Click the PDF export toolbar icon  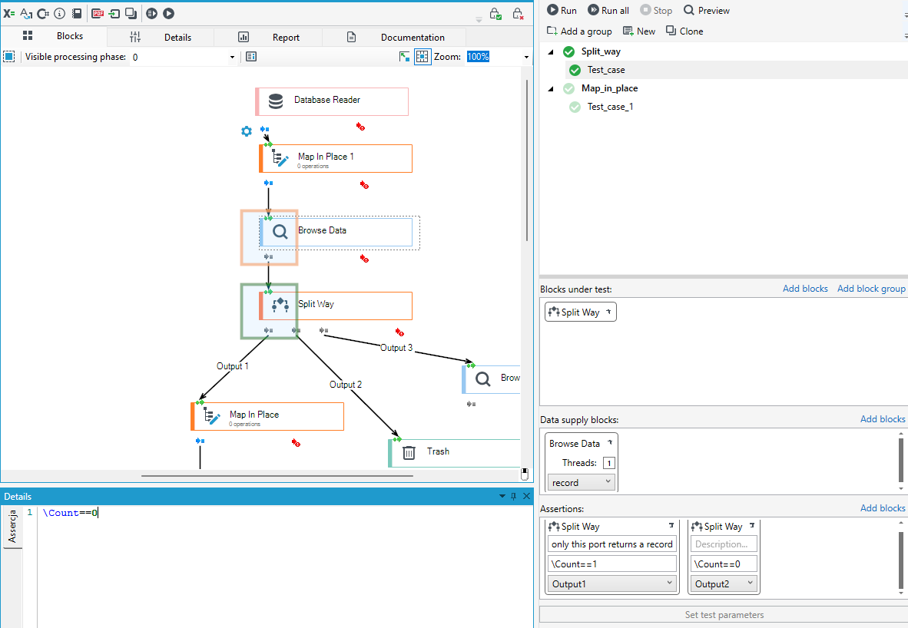[98, 13]
